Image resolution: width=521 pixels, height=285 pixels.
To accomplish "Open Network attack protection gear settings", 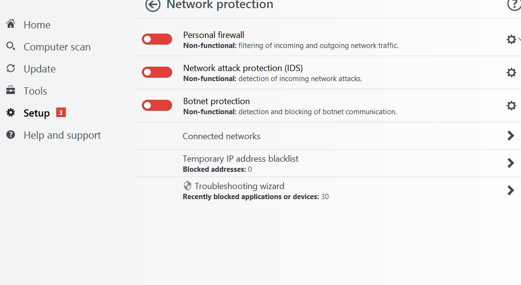I will point(511,72).
